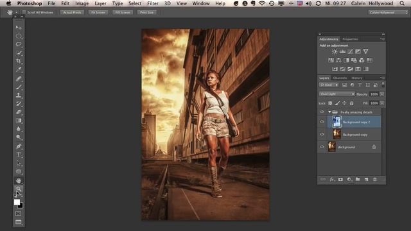This screenshot has height=231, width=411.
Task: Add an Exposure adjustment
Action: pyautogui.click(x=358, y=51)
